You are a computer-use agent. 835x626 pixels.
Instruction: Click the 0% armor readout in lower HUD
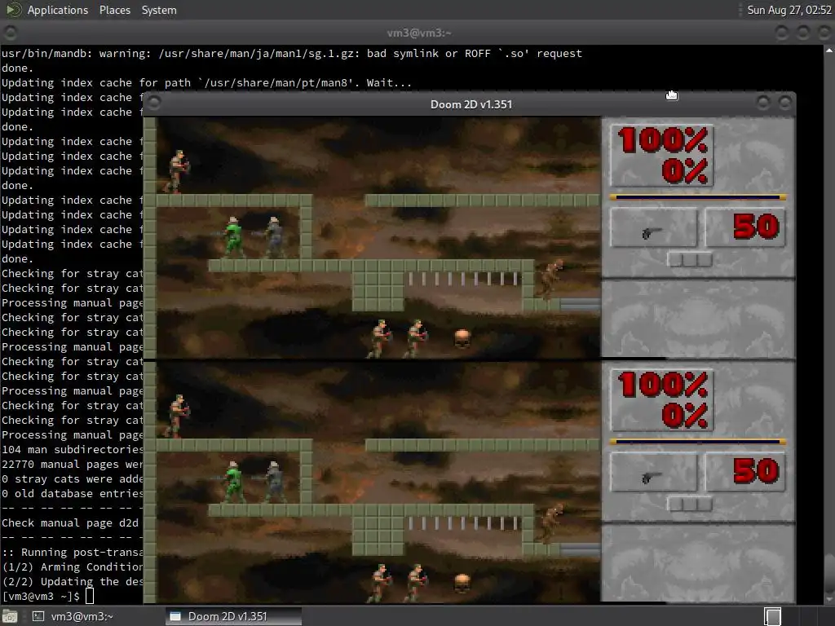point(684,415)
